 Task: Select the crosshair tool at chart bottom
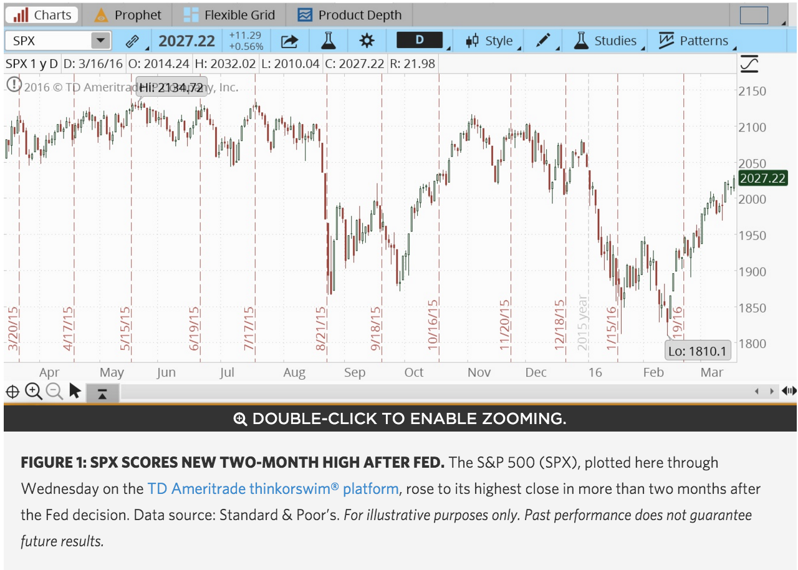coord(12,392)
